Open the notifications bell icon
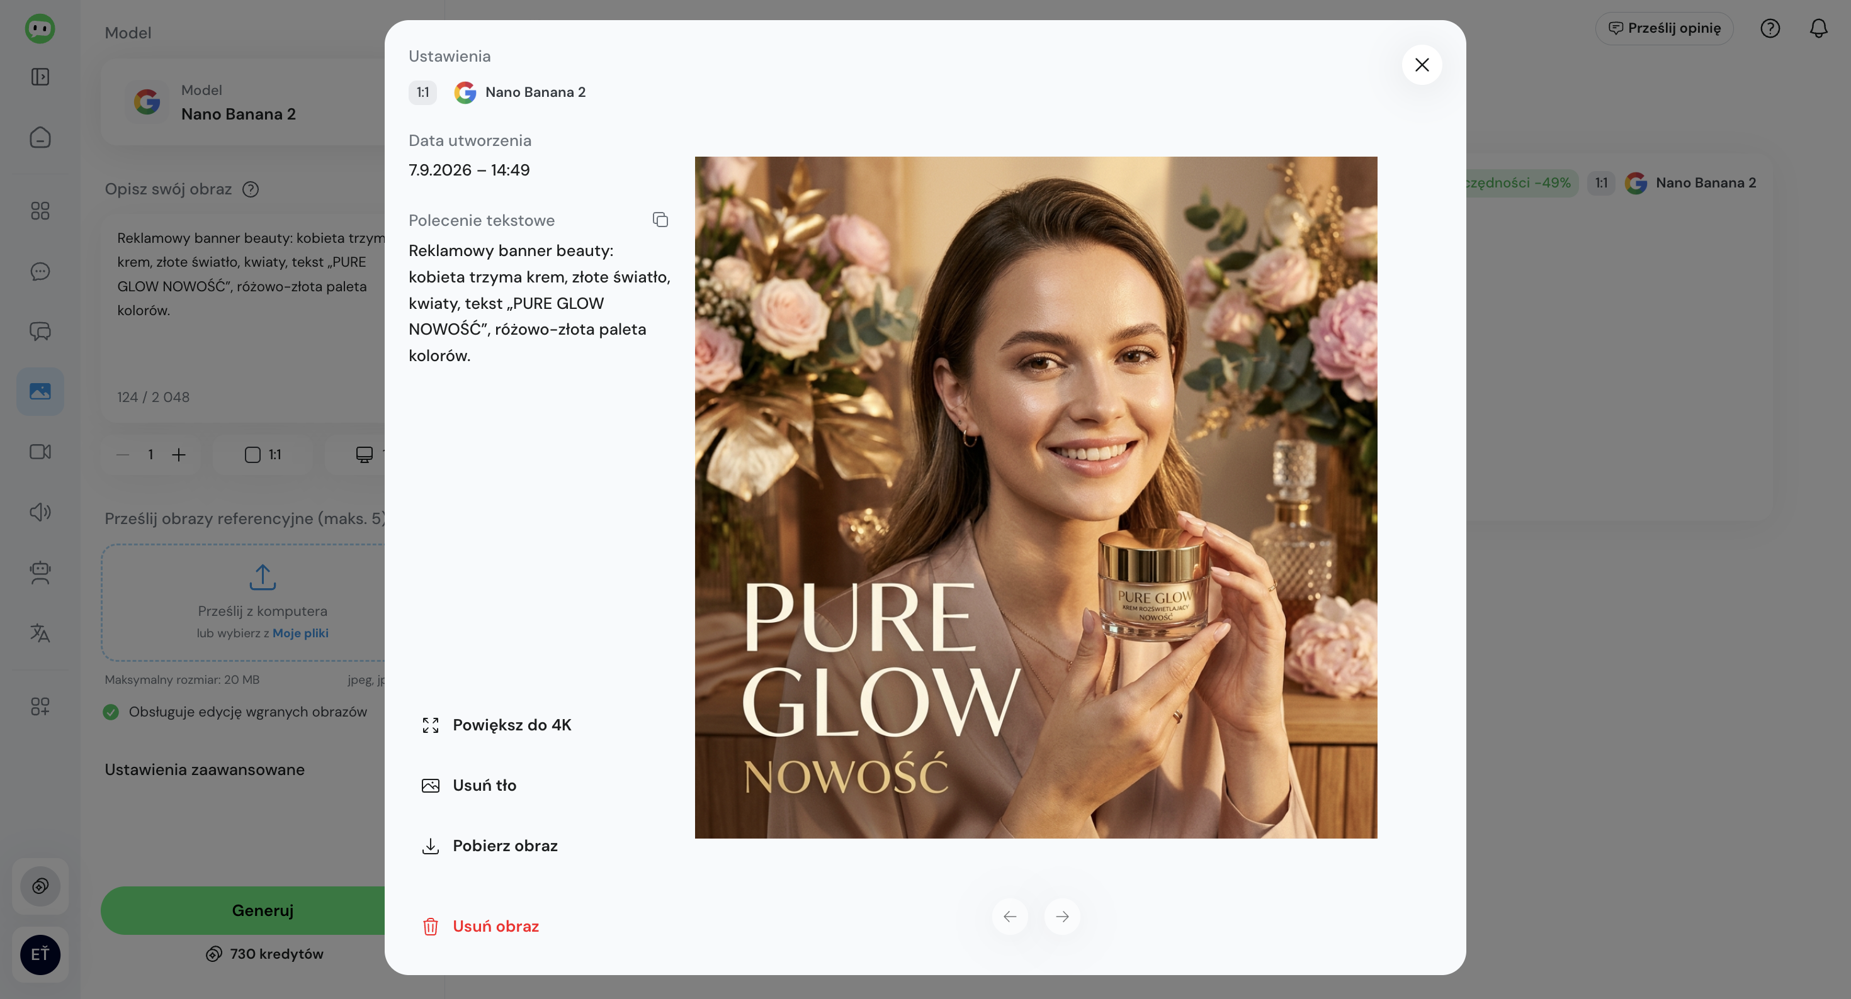Viewport: 1851px width, 999px height. [x=1819, y=29]
